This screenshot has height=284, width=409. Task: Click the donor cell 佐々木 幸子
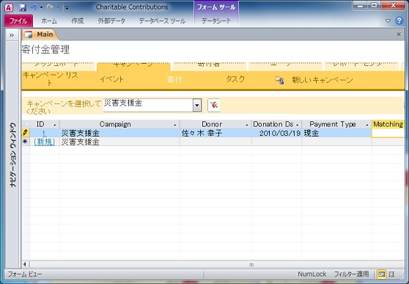click(215, 133)
